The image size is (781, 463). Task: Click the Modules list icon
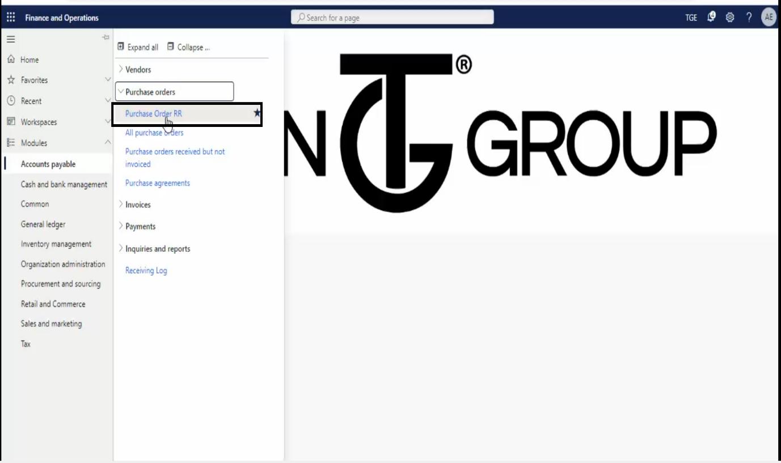click(x=10, y=143)
